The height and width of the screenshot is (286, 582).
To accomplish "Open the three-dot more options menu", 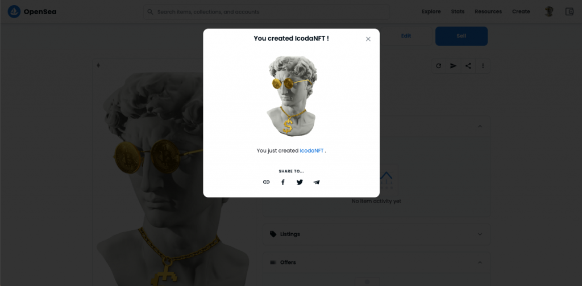I will 483,66.
